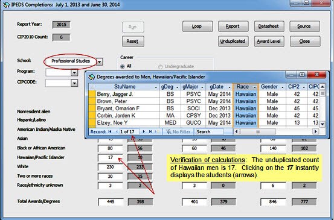Open the StuName column filter arrow

tap(156, 87)
